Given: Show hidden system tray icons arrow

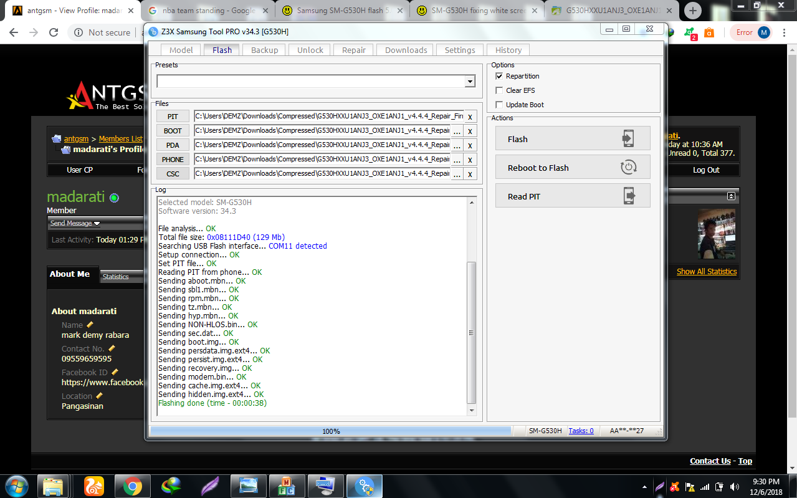Looking at the screenshot, I should click(644, 487).
